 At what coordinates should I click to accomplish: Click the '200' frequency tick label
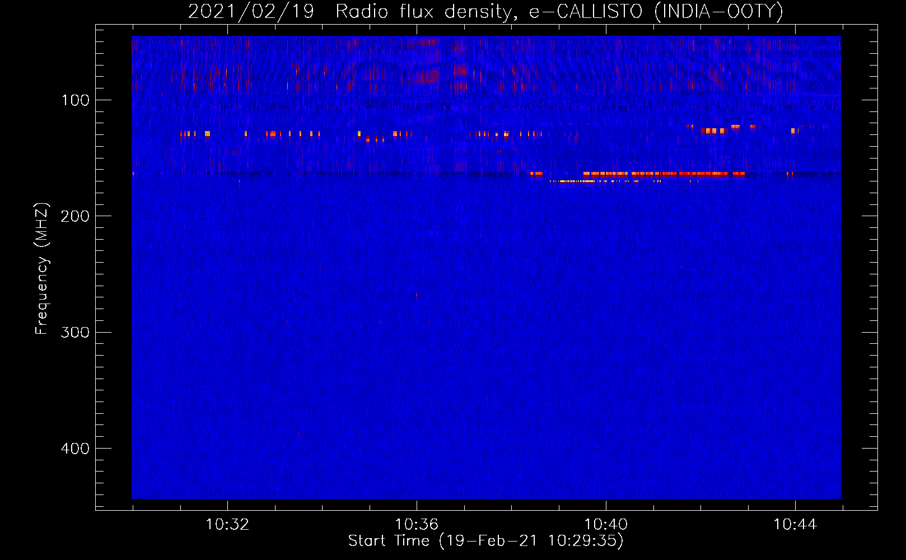tap(75, 216)
